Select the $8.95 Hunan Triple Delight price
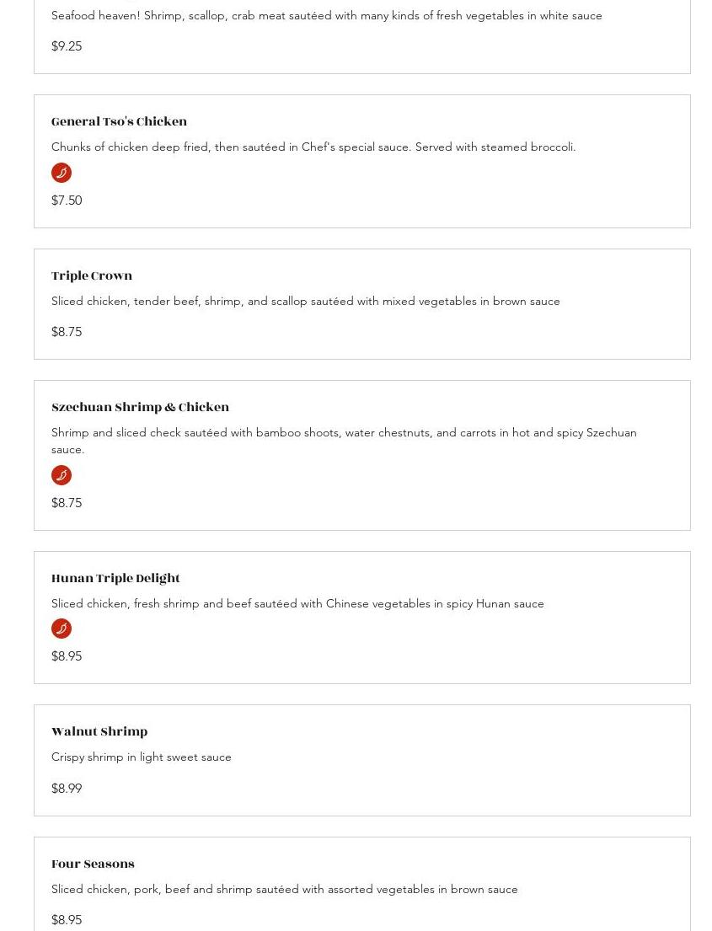The width and height of the screenshot is (712, 931). click(67, 656)
